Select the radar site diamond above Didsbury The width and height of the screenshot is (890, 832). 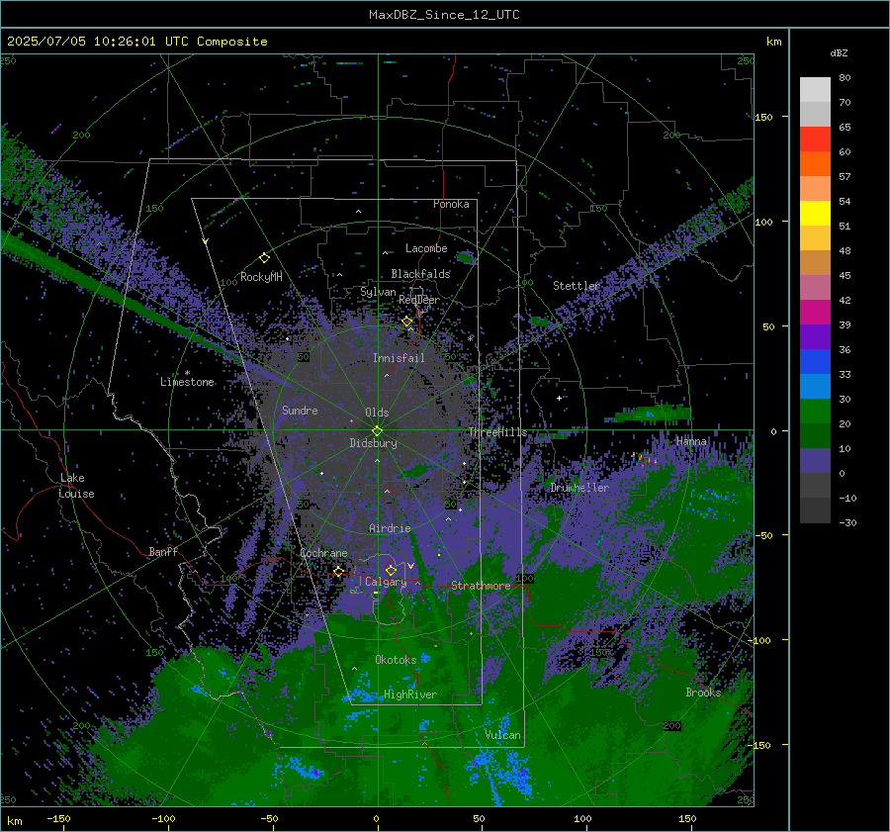tap(377, 430)
